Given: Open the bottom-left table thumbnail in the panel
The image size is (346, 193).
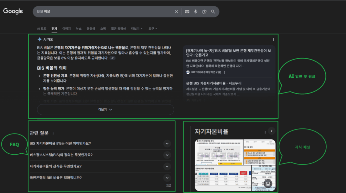Looking at the screenshot, I should (x=223, y=178).
